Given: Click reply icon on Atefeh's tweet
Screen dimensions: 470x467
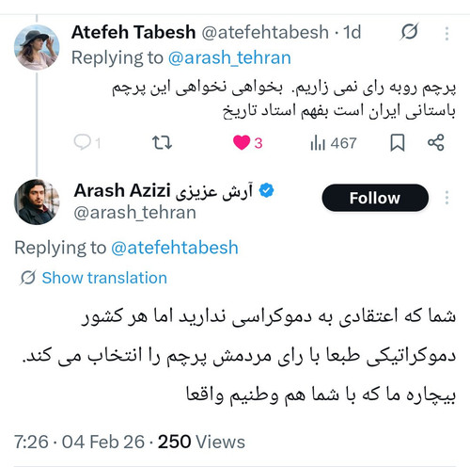Looking at the screenshot, I should click(x=82, y=142).
